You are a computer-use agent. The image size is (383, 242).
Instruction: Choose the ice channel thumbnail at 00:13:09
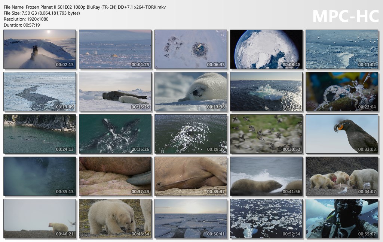[x=40, y=91]
